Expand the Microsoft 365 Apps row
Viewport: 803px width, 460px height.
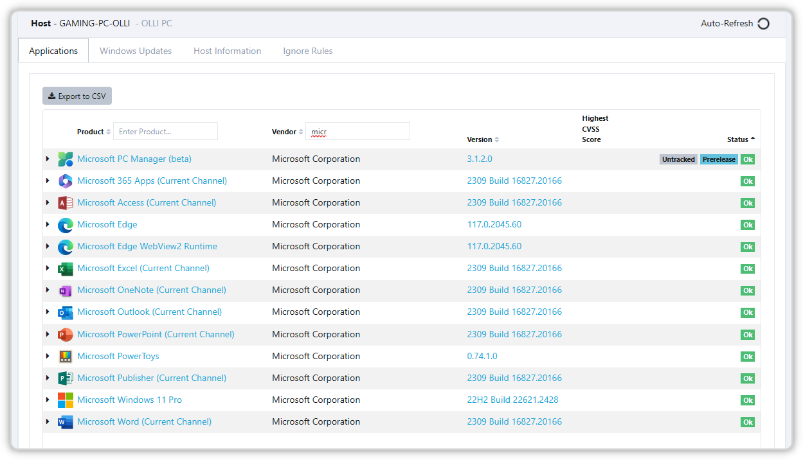click(48, 181)
